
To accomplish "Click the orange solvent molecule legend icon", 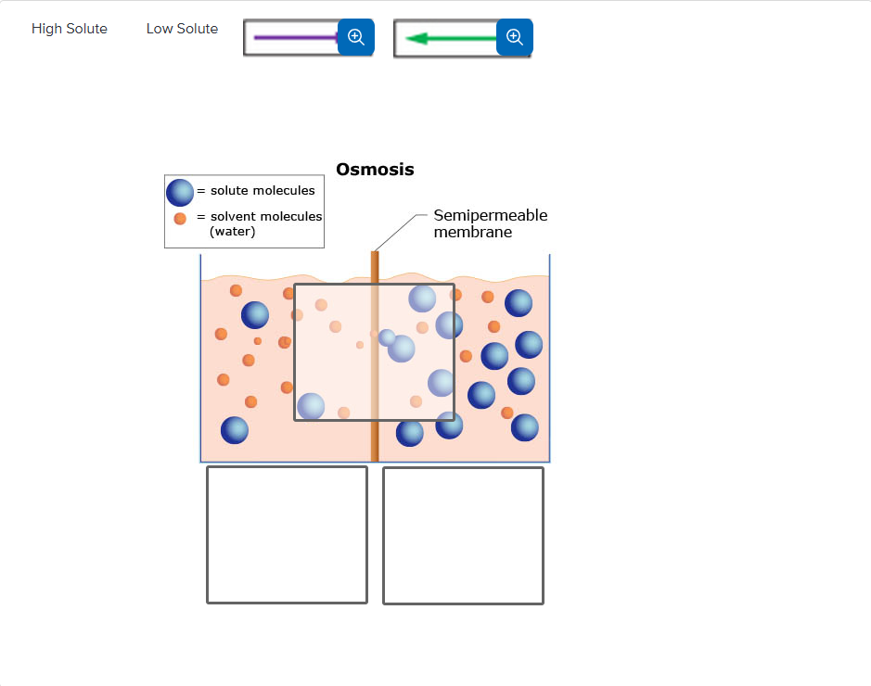I will (x=180, y=219).
